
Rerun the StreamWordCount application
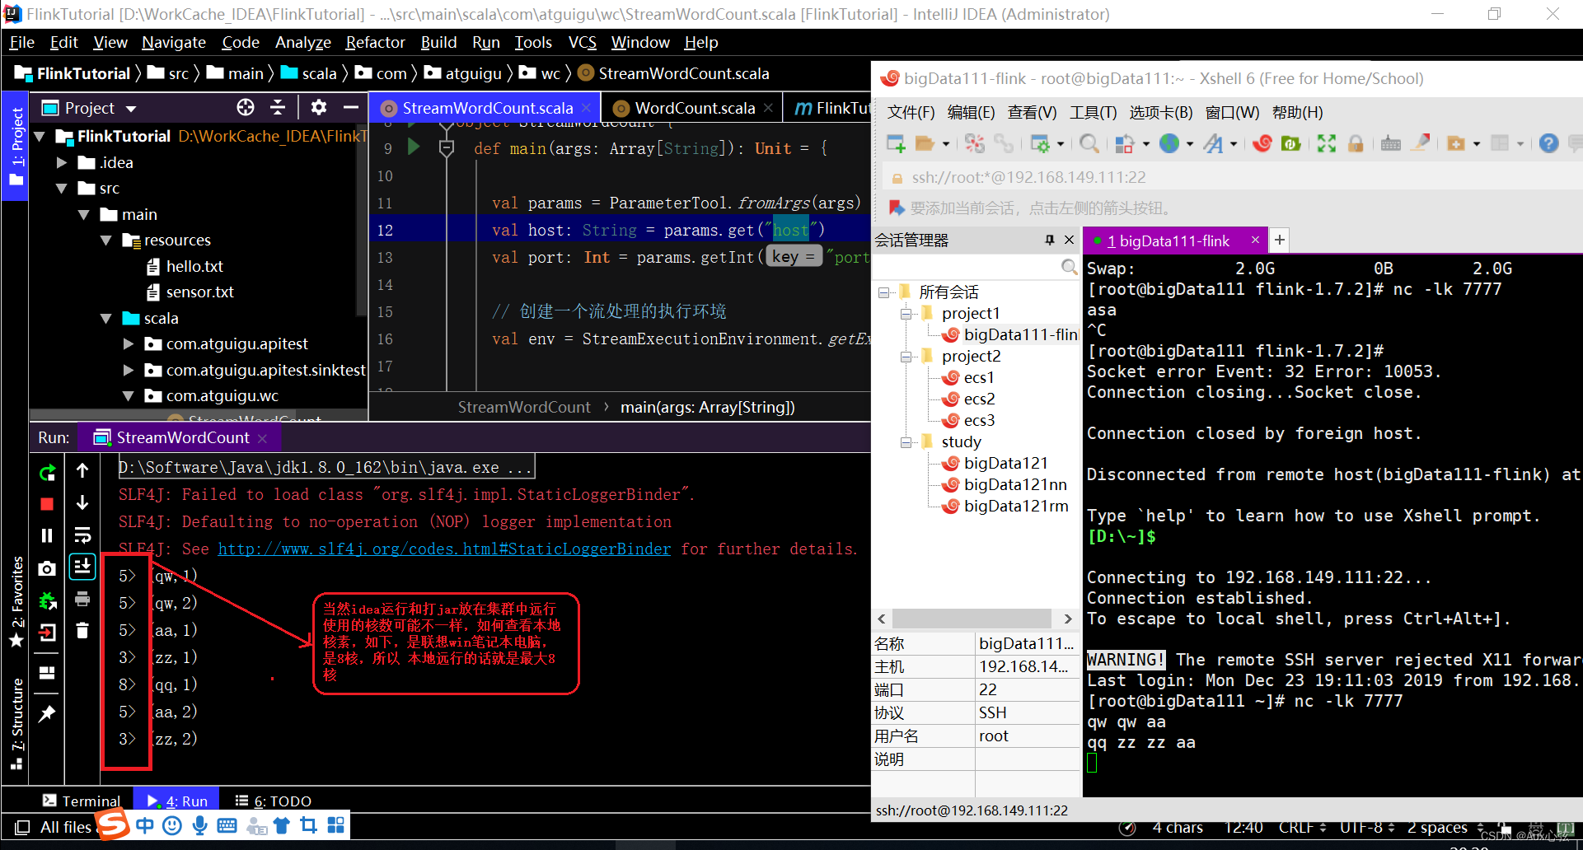click(47, 472)
